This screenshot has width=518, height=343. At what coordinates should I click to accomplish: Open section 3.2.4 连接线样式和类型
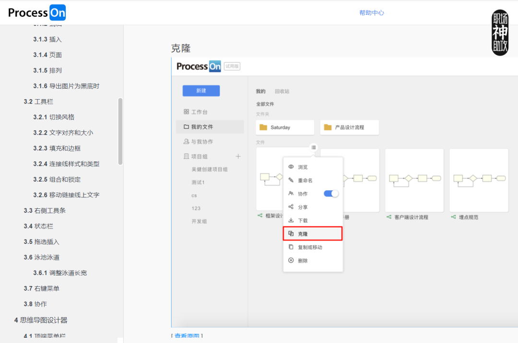(66, 164)
